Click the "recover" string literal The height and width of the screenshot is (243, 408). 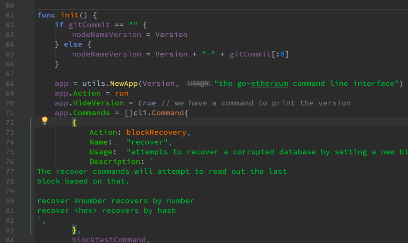[x=147, y=142]
